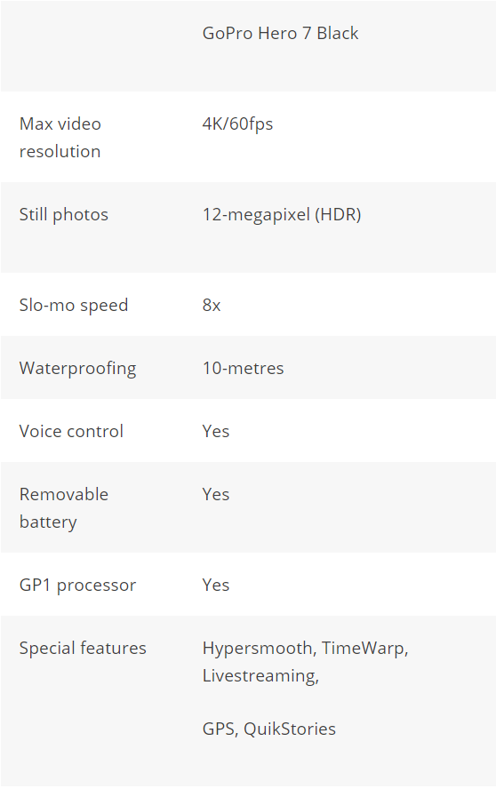Click the word Black in the header
Viewport: 496px width, 789px height.
pyautogui.click(x=338, y=33)
